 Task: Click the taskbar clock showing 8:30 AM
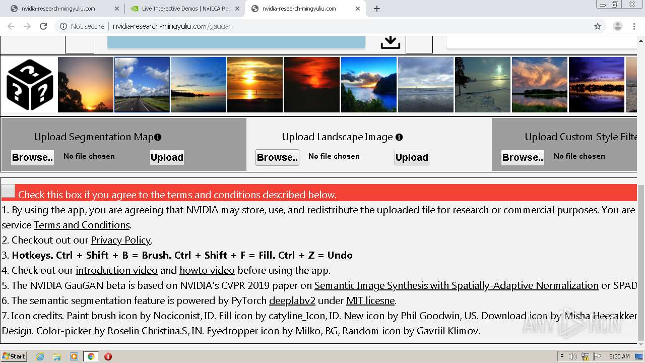pos(619,356)
